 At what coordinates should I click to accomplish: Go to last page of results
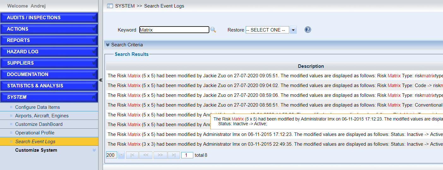point(174,155)
